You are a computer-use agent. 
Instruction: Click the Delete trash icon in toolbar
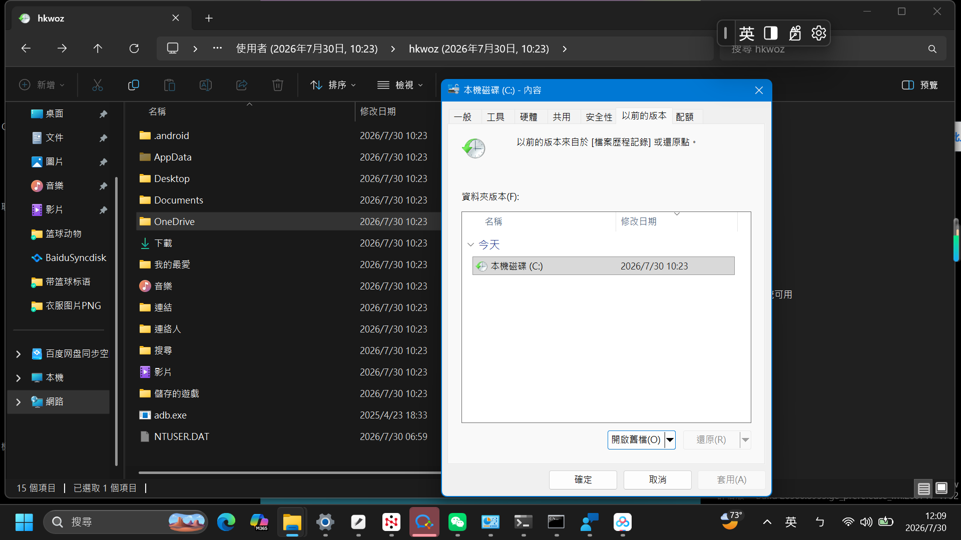point(278,85)
